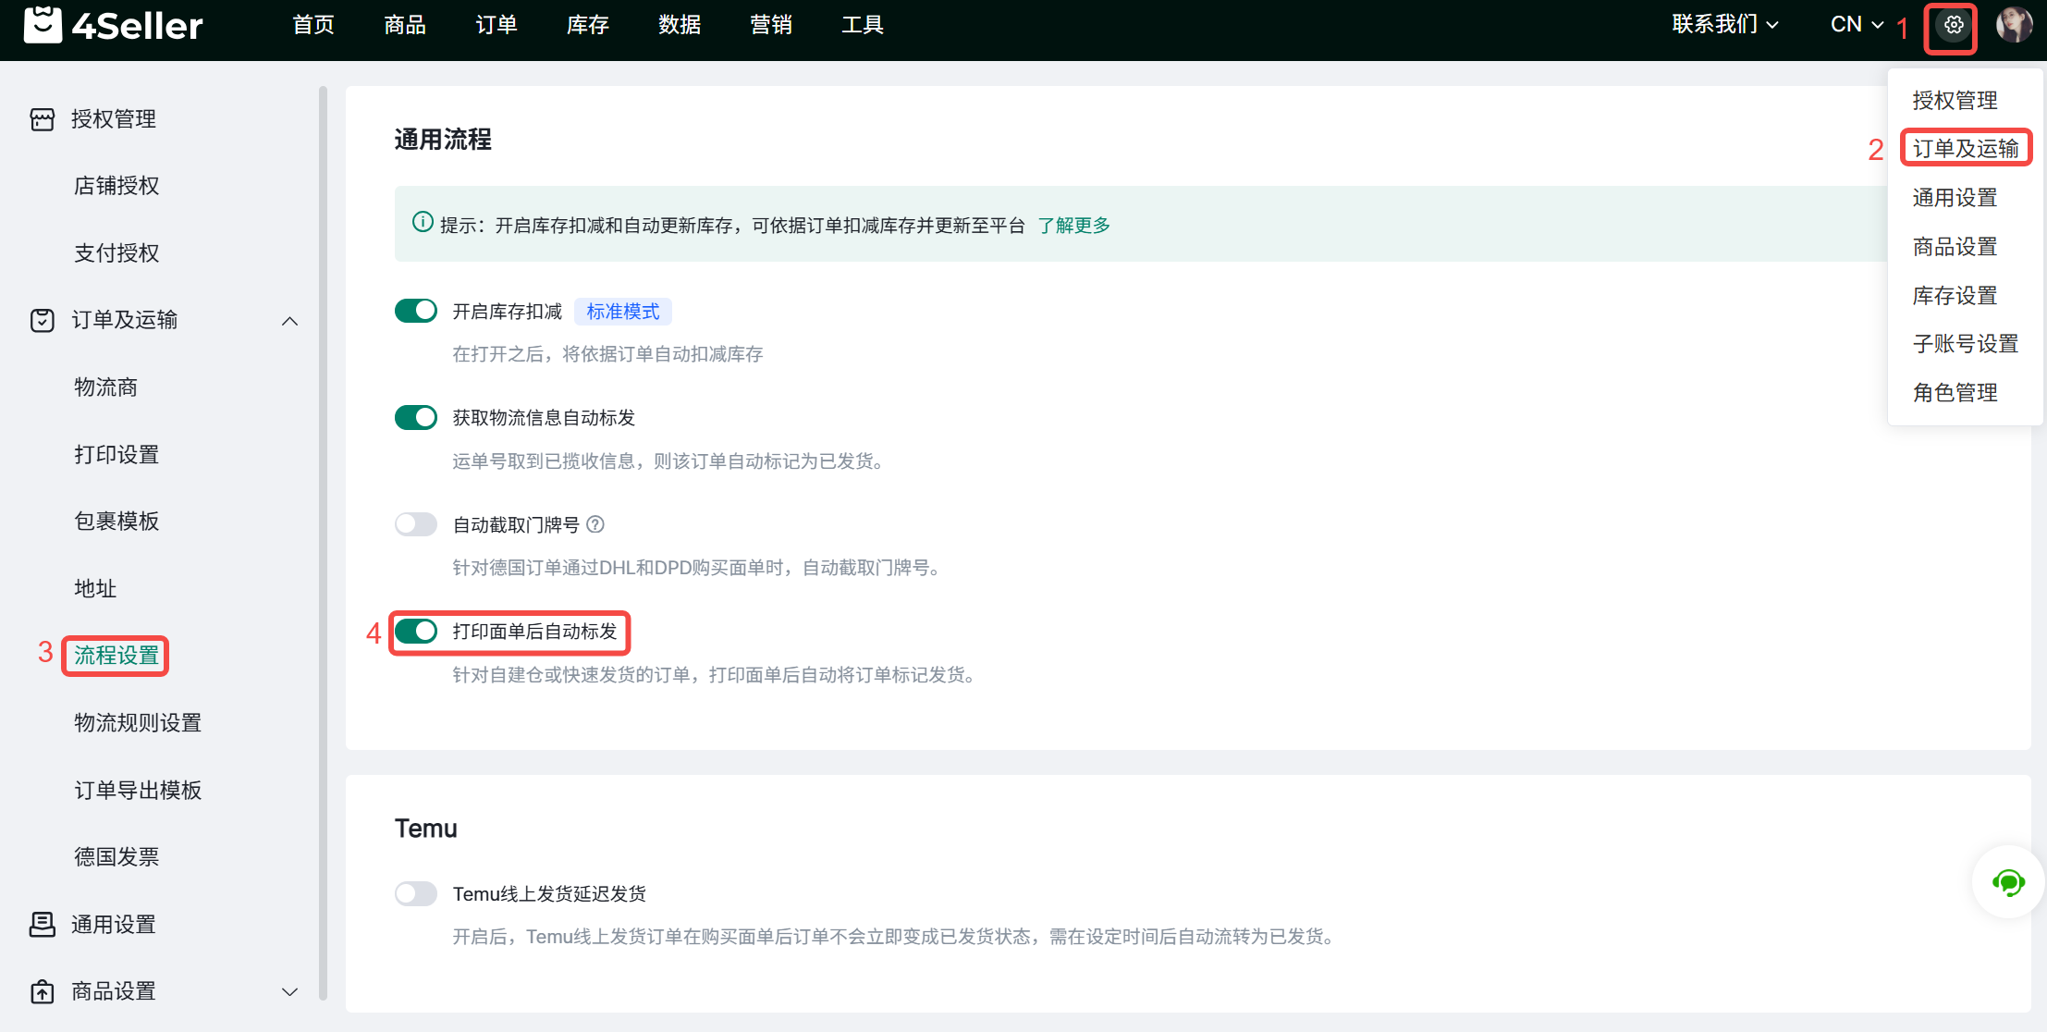Collapse the 订单及运输 sidebar section chevron
The image size is (2047, 1032).
point(289,321)
